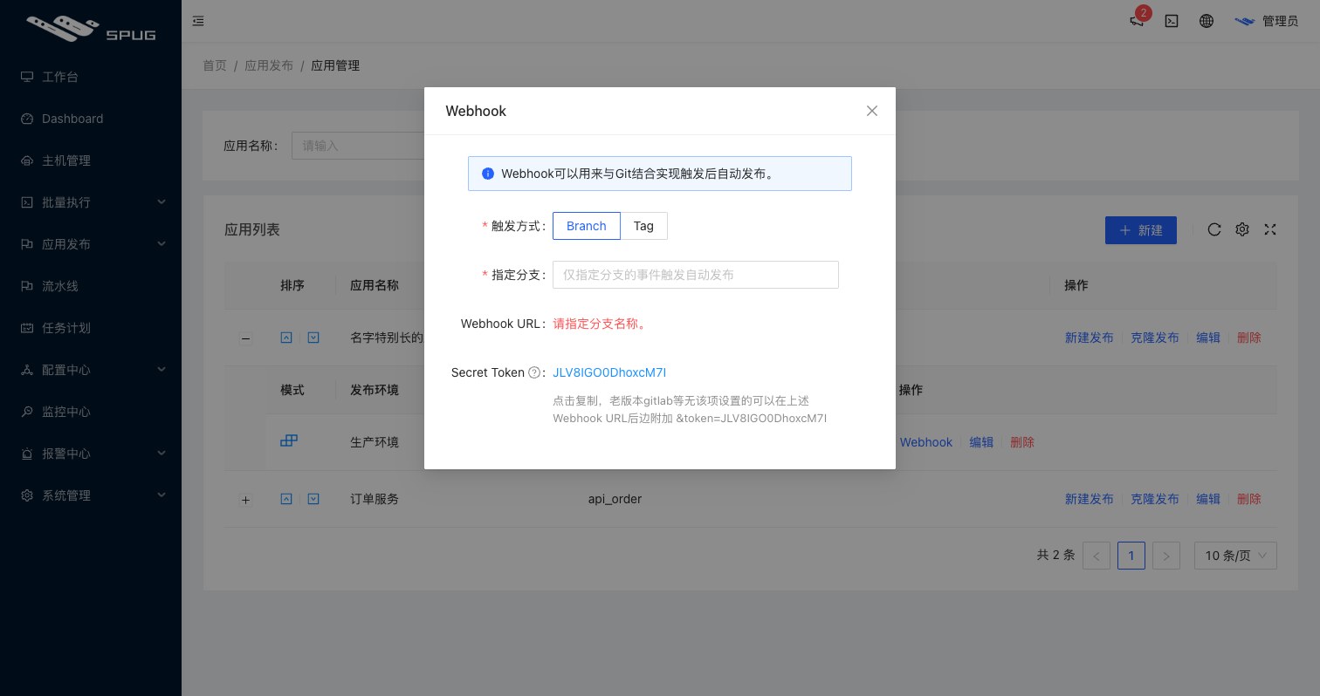Click 删除 in the 订单服务 row
The image size is (1320, 696).
click(1249, 499)
